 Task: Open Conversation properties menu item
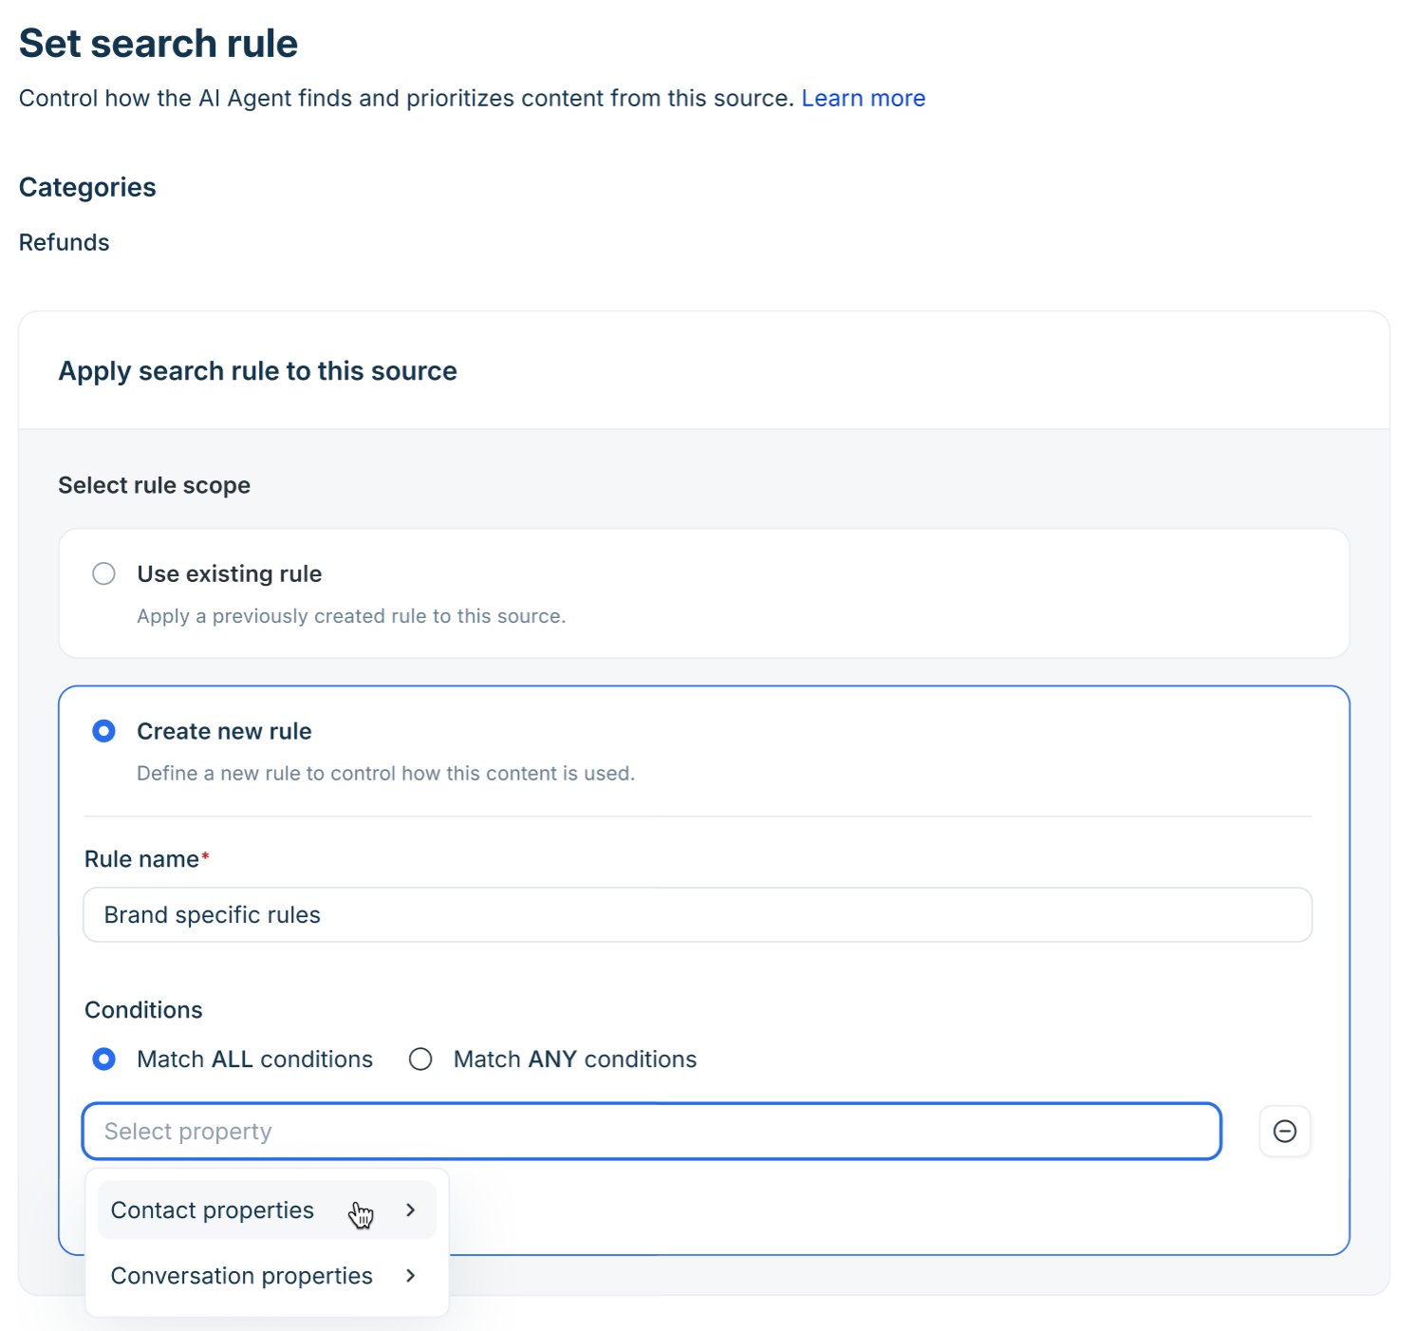click(x=267, y=1275)
